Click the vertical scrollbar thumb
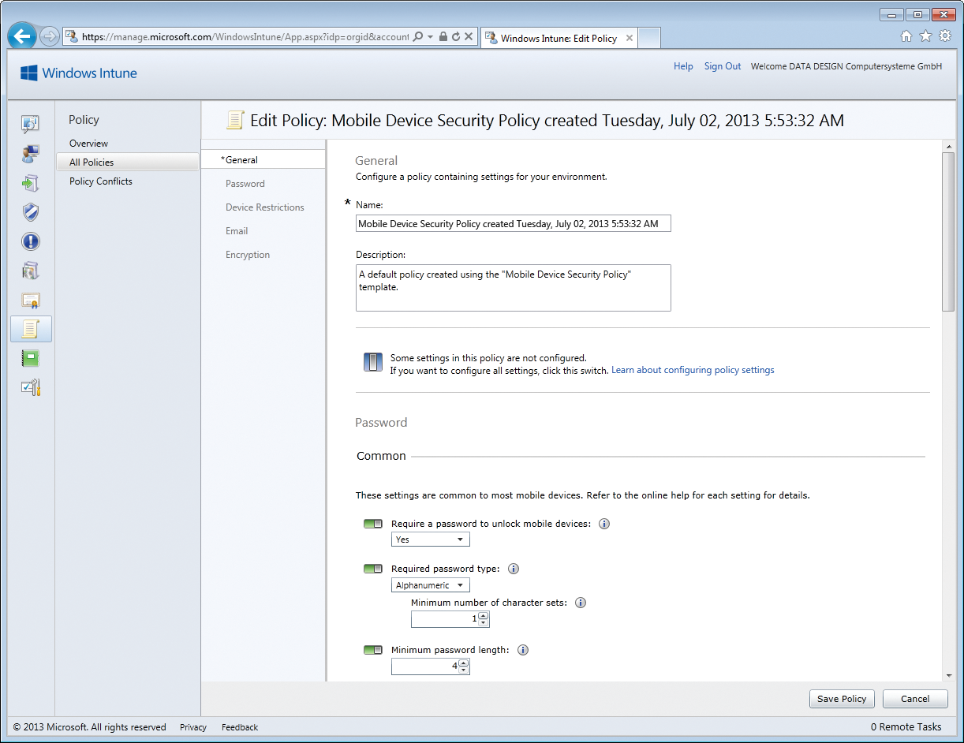The height and width of the screenshot is (743, 964). [x=948, y=231]
